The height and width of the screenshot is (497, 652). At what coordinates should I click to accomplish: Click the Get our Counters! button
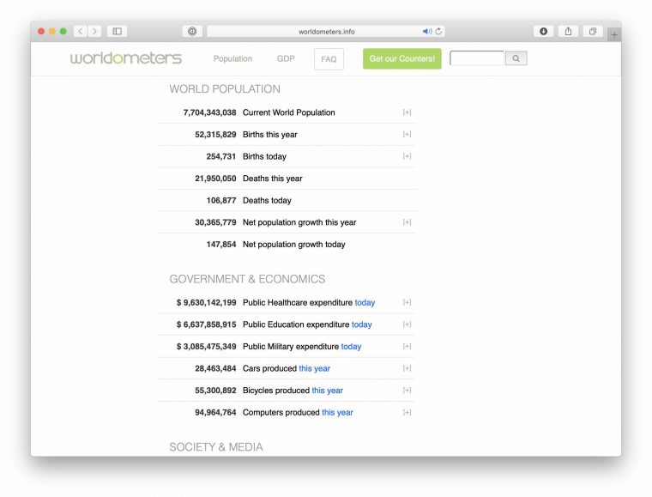(x=401, y=58)
